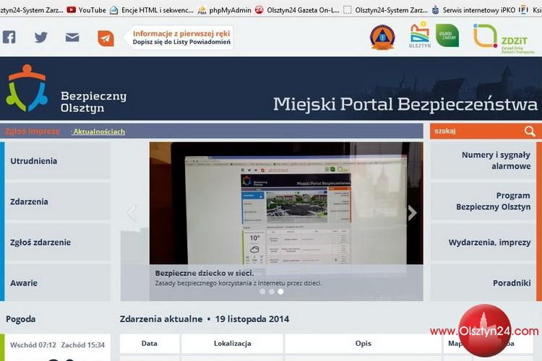Open Wydarzenia, imprezy section
The height and width of the screenshot is (361, 542).
tap(483, 242)
